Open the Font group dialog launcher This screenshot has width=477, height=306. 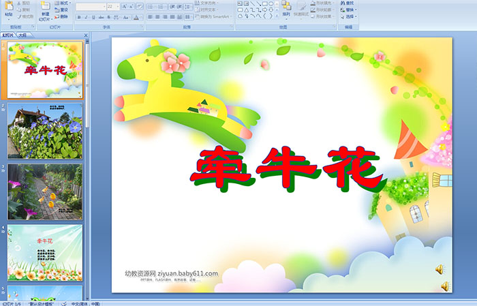[x=142, y=27]
